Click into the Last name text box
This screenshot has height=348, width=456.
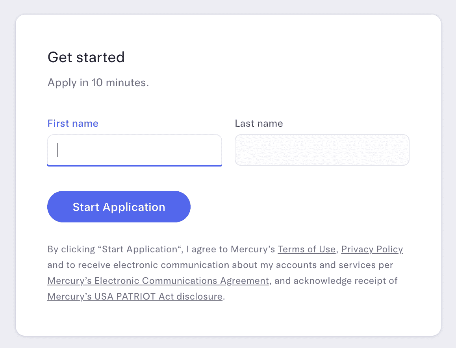(322, 150)
